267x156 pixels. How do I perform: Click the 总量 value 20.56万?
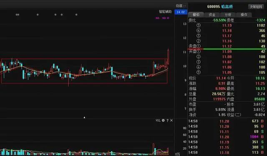click(219, 94)
